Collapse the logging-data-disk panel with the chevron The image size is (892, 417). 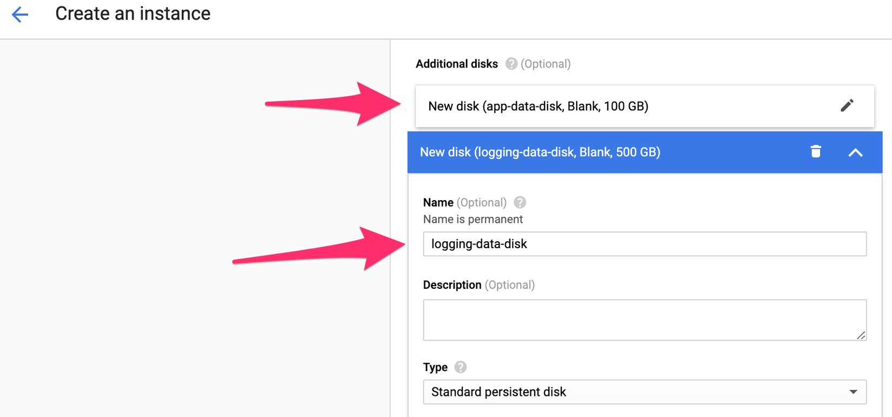click(855, 153)
